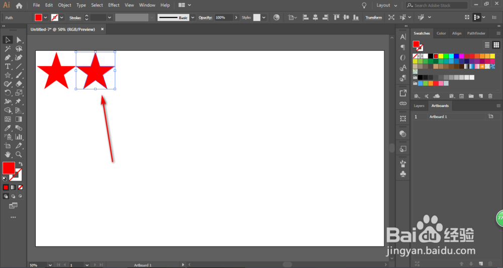Screen dimensions: 503x268
Task: Click the Transform button
Action: 374,18
